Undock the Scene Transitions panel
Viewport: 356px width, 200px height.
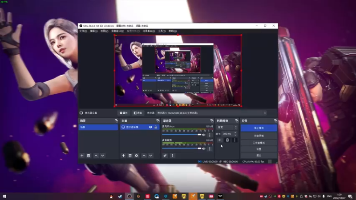tap(237, 120)
